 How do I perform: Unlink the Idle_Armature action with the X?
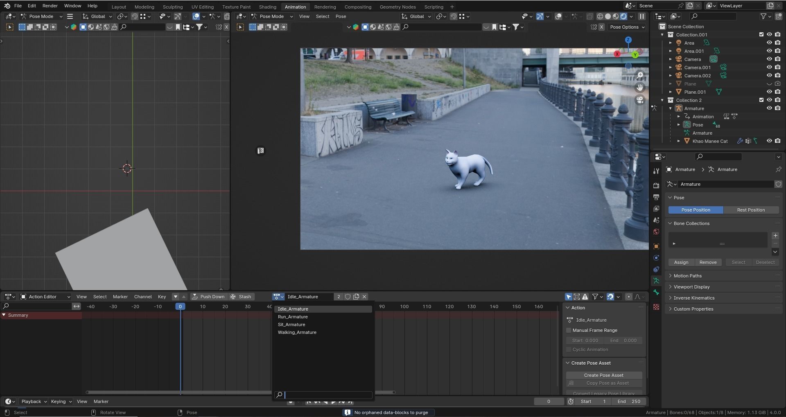click(364, 297)
